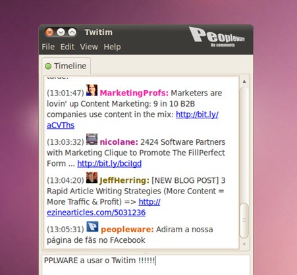
Task: Click the scroll up arrow in the timeline
Action: click(x=244, y=82)
